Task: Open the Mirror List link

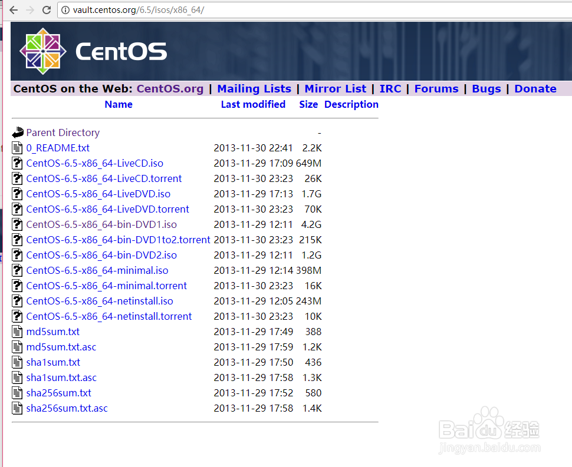Action: click(x=336, y=88)
